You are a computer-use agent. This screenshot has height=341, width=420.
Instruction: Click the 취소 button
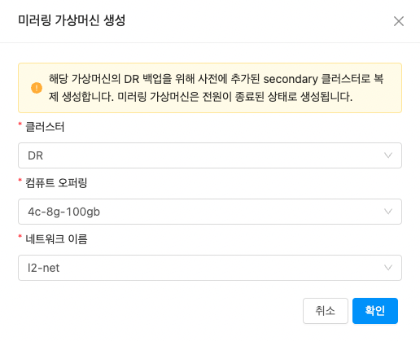tap(326, 311)
